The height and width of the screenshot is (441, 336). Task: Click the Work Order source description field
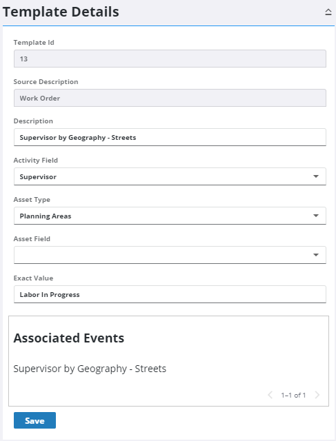coord(170,98)
